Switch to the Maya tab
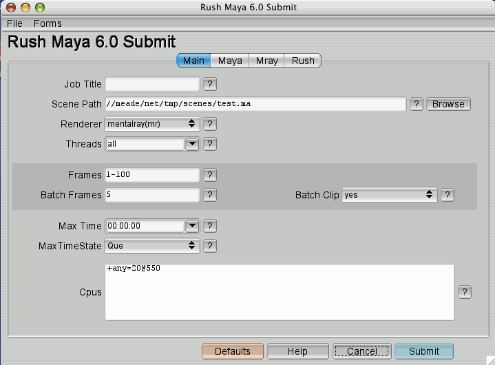The width and height of the screenshot is (495, 365). pyautogui.click(x=230, y=61)
